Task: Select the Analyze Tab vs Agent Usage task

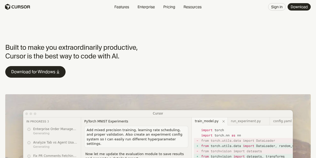Action: point(55,142)
